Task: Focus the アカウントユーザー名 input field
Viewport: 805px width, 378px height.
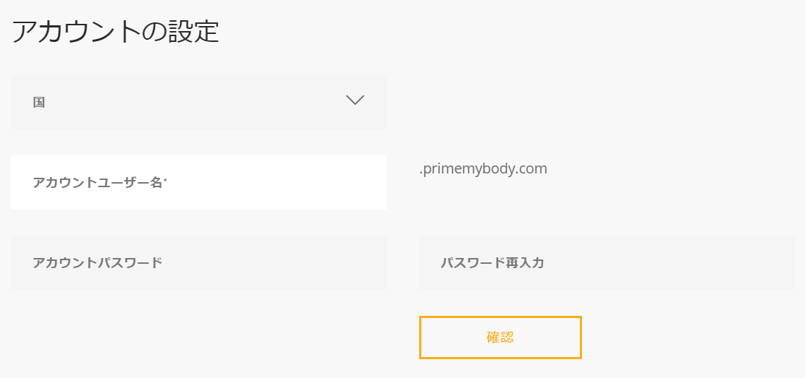Action: (198, 182)
